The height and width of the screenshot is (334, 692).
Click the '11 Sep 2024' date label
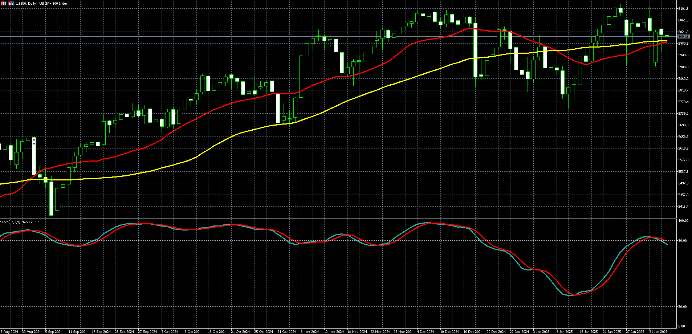point(78,331)
